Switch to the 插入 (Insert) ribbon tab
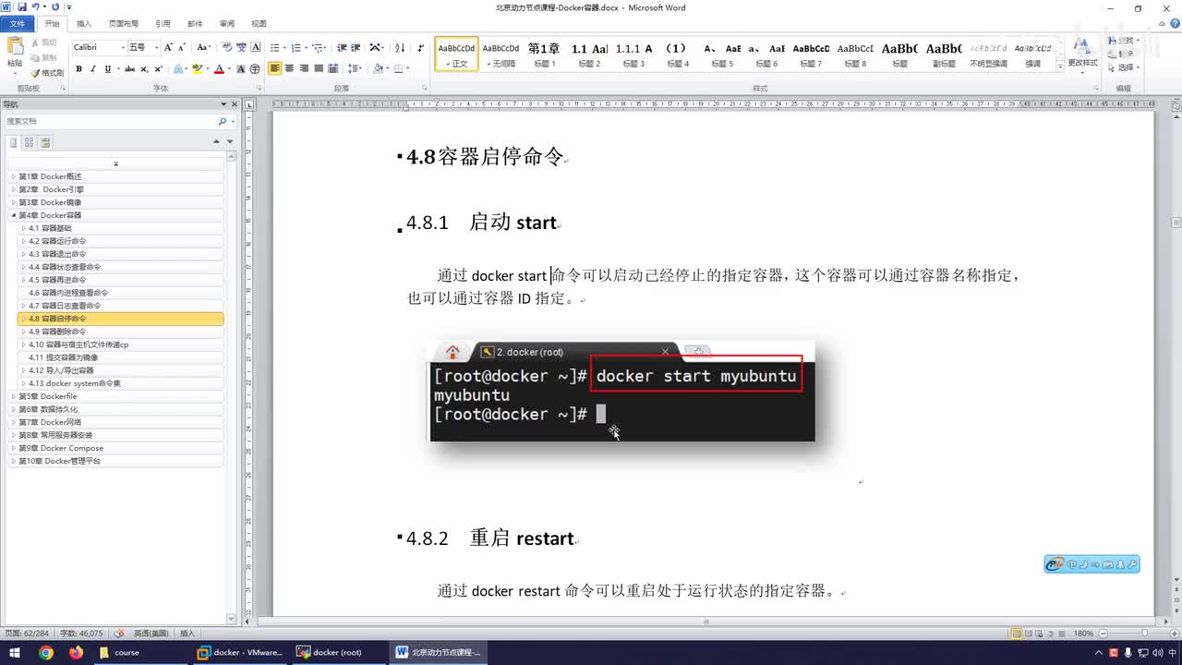1182x665 pixels. [83, 24]
